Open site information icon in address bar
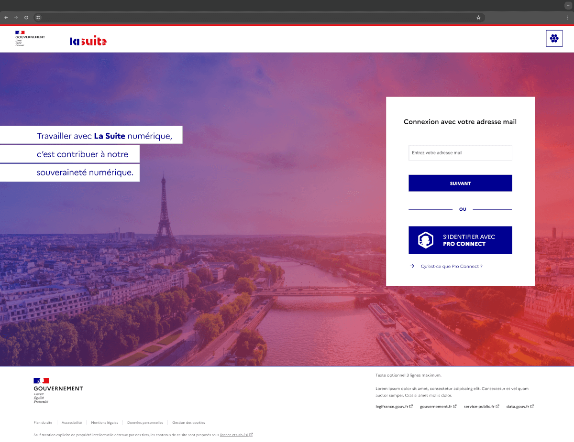 [x=39, y=18]
